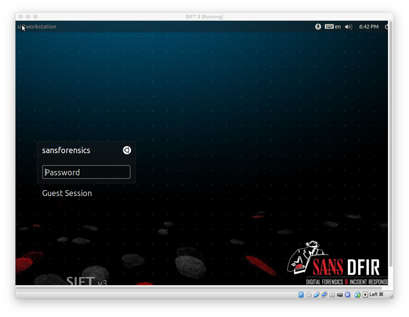Click the VirtualBox optical disc icon
Image resolution: width=409 pixels, height=317 pixels.
coord(309,295)
